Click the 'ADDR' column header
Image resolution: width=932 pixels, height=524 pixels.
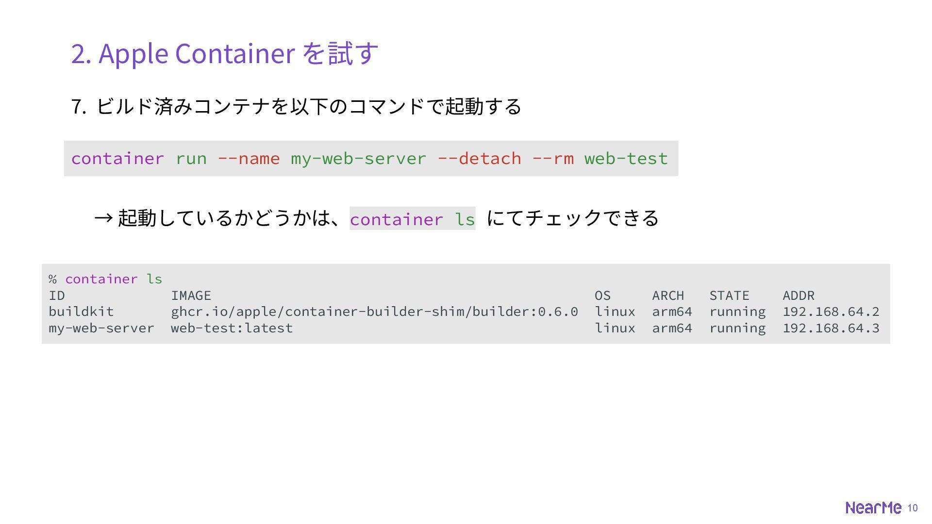pyautogui.click(x=799, y=295)
